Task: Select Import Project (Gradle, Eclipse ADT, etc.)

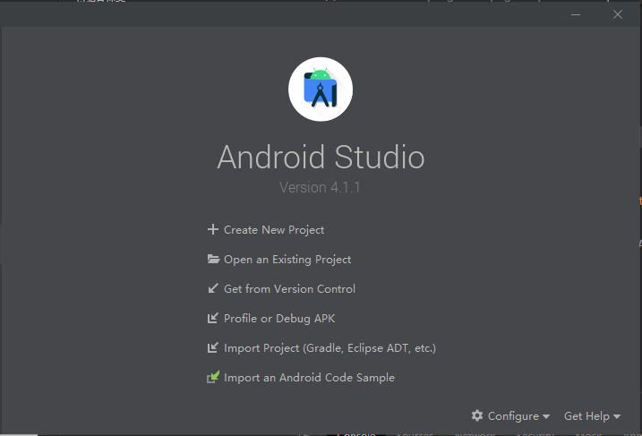Action: click(x=330, y=348)
